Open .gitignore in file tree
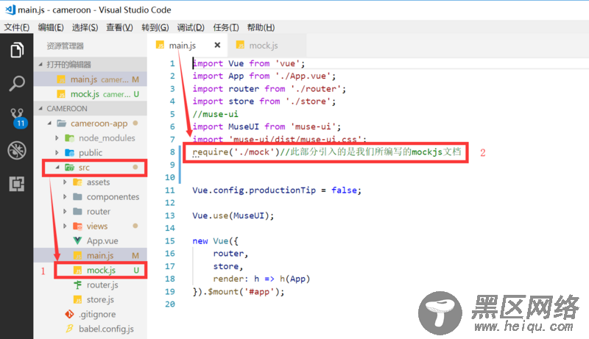This screenshot has width=589, height=339. [90, 314]
